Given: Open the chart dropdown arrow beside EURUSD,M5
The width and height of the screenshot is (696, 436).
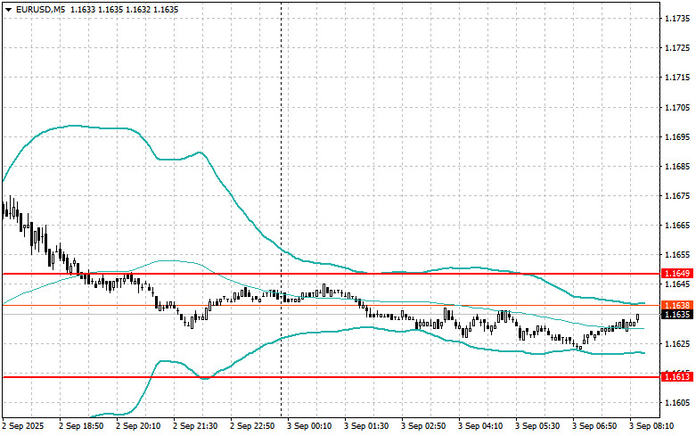Looking at the screenshot, I should click(x=8, y=9).
